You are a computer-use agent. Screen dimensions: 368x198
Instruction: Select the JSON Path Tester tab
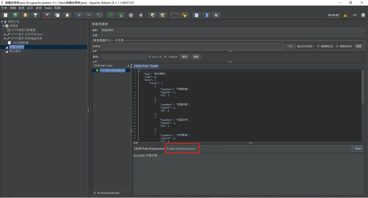(146, 66)
